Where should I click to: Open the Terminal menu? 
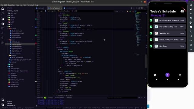[30, 5]
